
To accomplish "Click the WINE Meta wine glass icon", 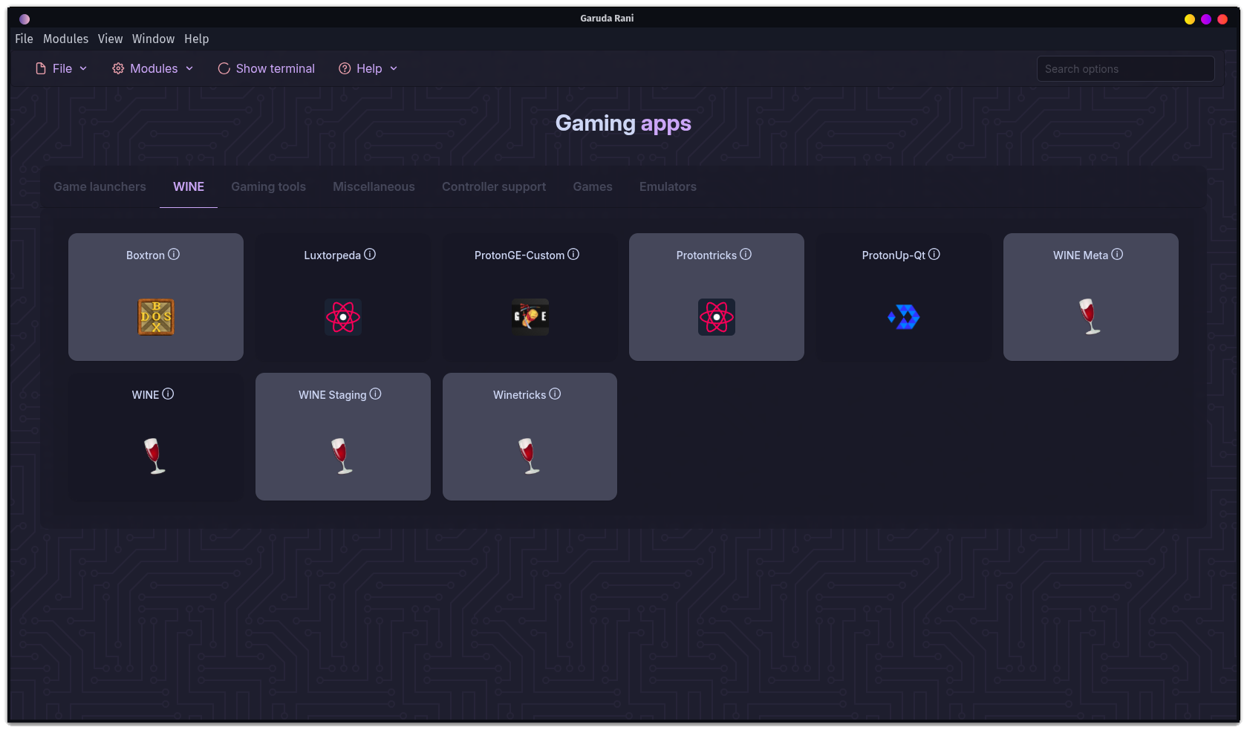I will [x=1091, y=317].
